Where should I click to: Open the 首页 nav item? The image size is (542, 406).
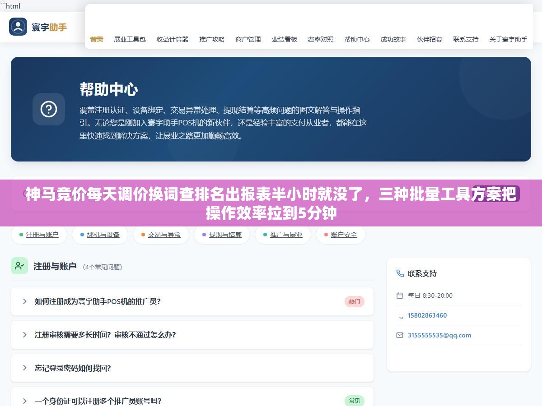pos(97,39)
